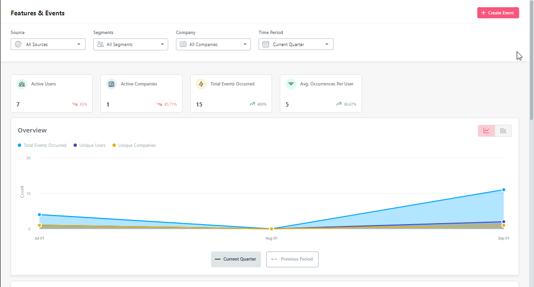
Task: Click the calendar icon in Time Period filter
Action: click(265, 44)
